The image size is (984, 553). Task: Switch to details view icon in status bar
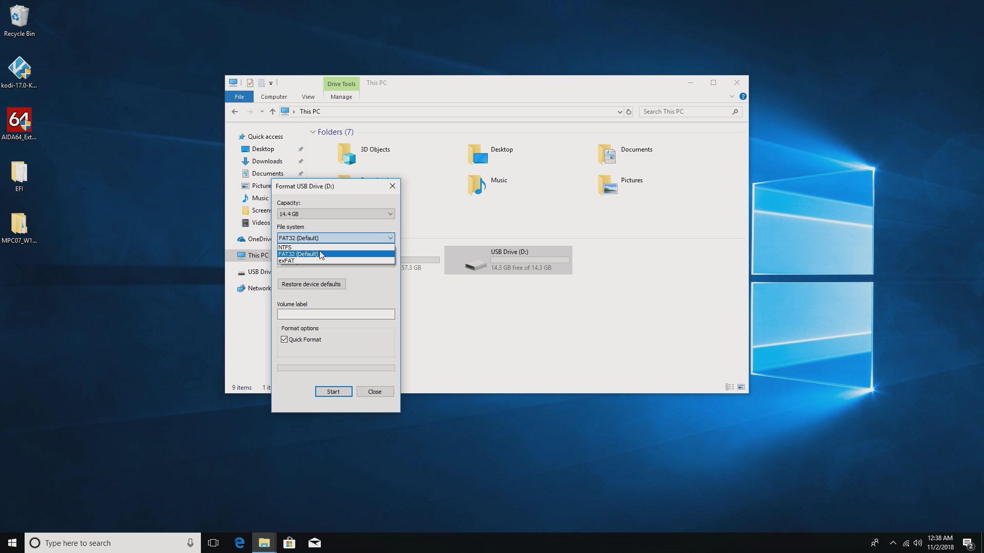tap(730, 387)
